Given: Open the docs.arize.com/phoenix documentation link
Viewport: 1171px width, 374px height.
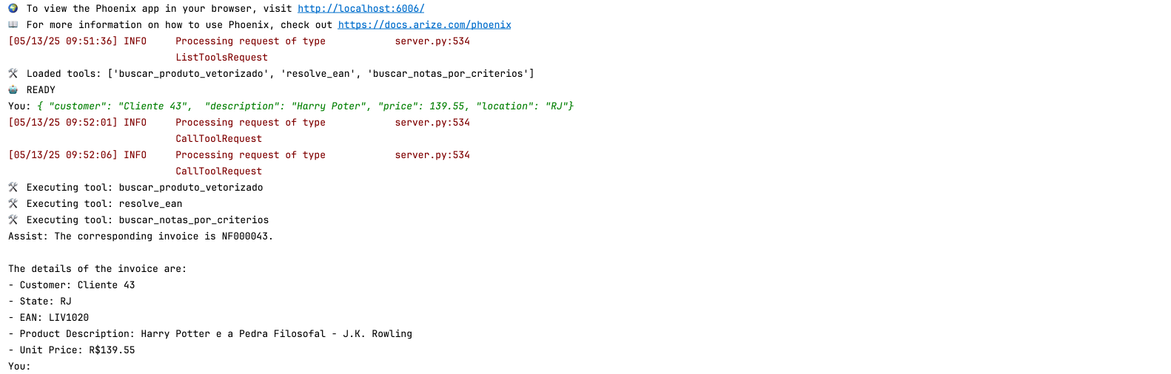Looking at the screenshot, I should point(424,25).
